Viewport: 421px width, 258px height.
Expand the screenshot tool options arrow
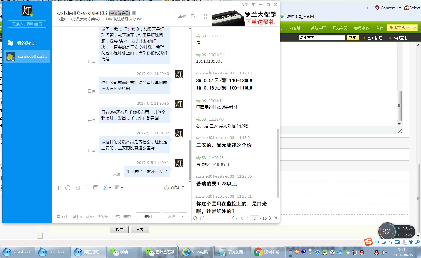point(110,188)
